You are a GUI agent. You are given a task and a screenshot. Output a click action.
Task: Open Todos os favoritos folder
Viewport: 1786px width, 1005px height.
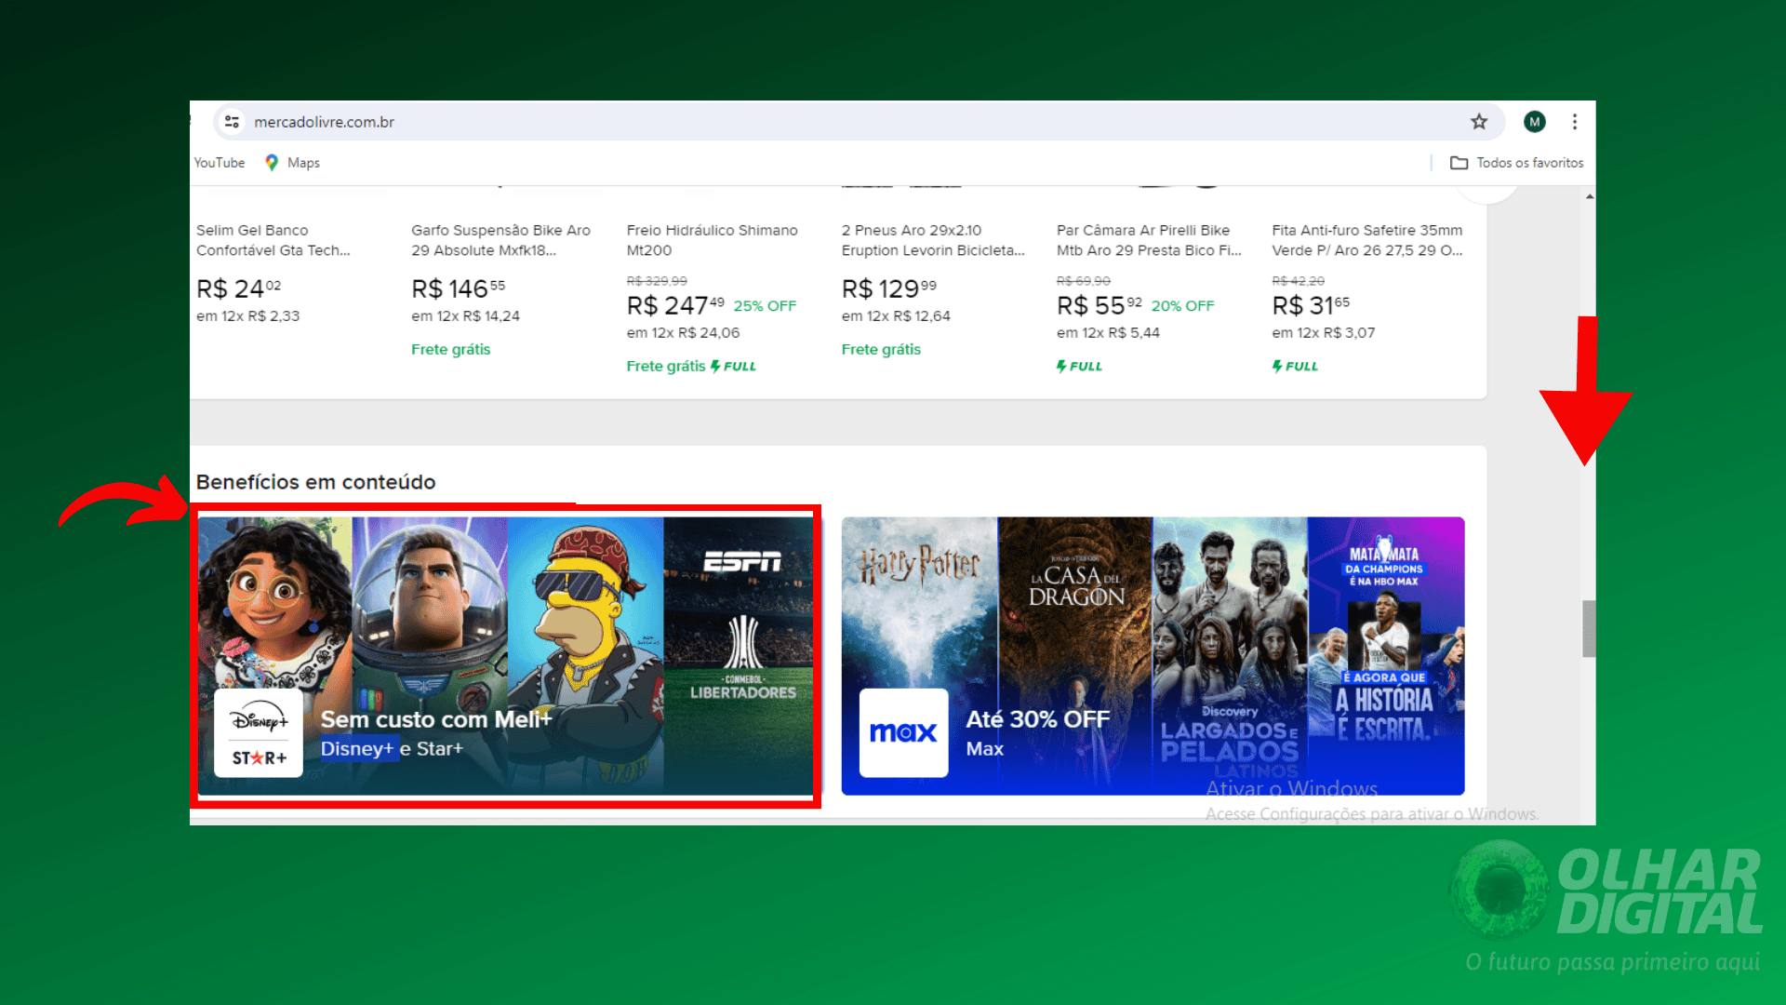point(1516,163)
